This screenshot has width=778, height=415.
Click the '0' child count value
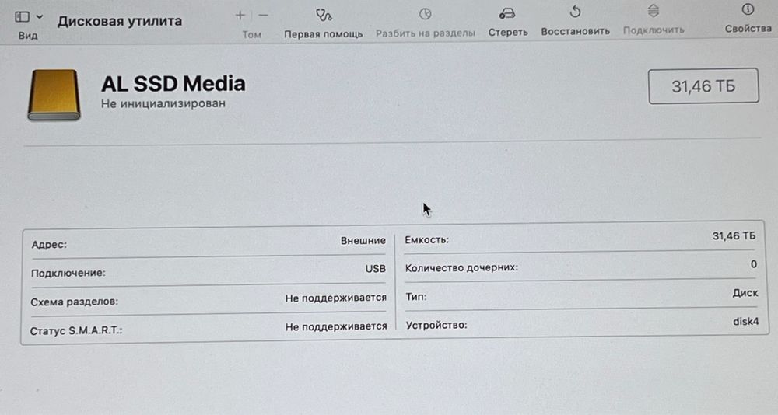pyautogui.click(x=754, y=264)
